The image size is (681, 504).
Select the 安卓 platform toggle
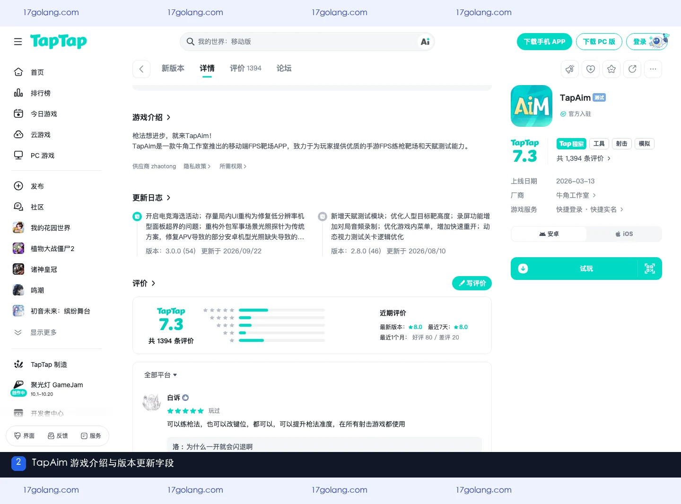pyautogui.click(x=549, y=234)
